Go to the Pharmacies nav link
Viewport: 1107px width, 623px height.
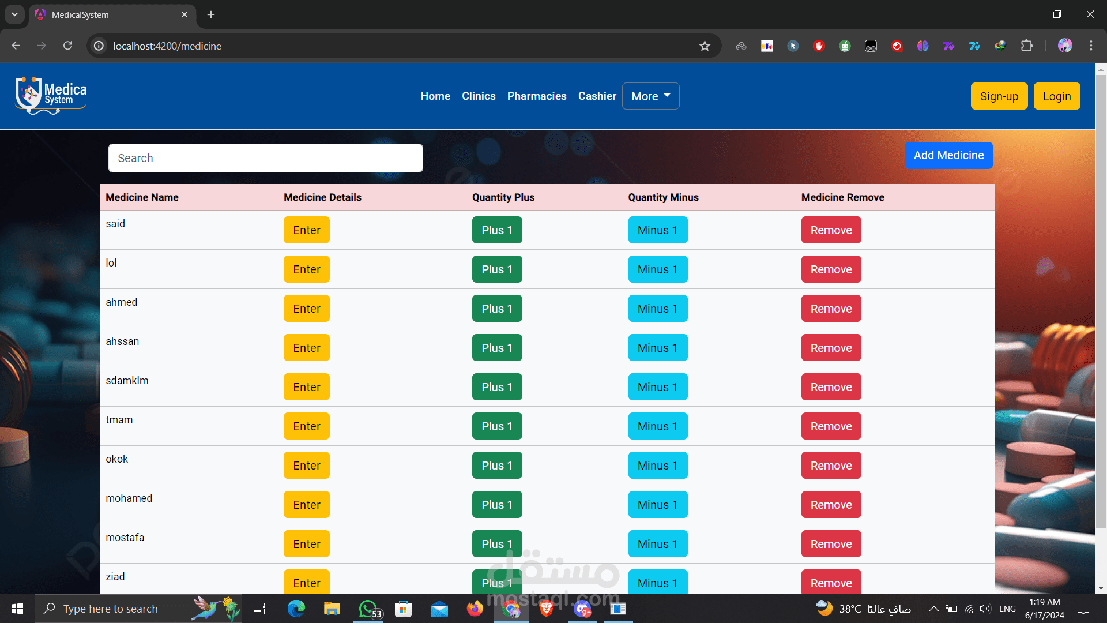coord(536,96)
